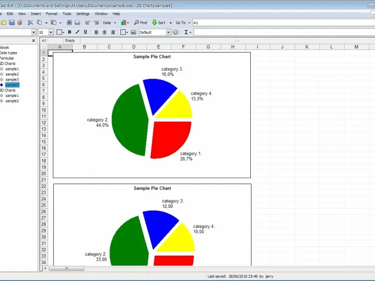This screenshot has height=281, width=375.
Task: Click the Copy icon
Action: (x=39, y=22)
